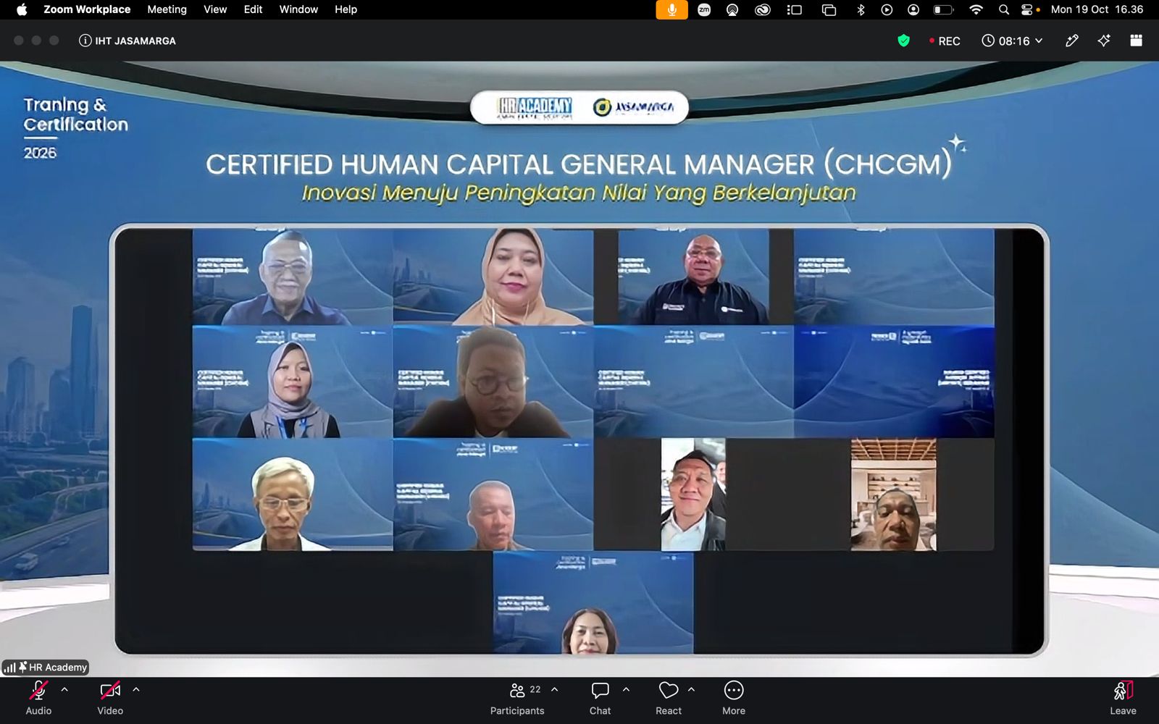Unmute microphone with the Audio button
The width and height of the screenshot is (1159, 724).
click(x=38, y=698)
